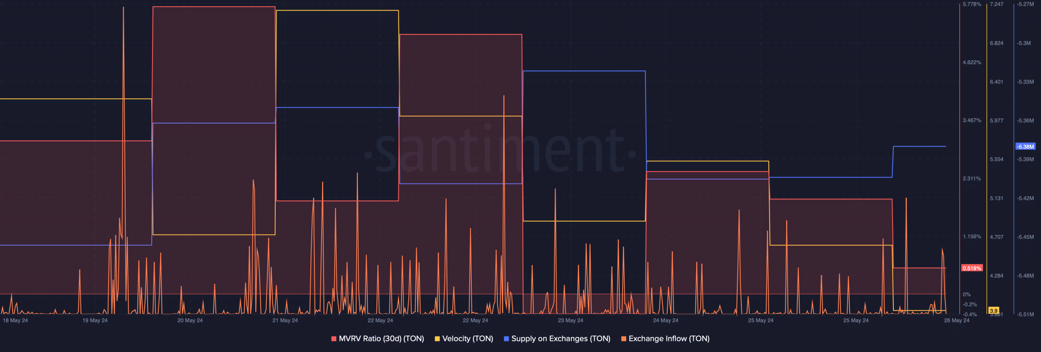
Task: Click the MVRV Ratio (30d) (TON) legend label
Action: click(381, 339)
